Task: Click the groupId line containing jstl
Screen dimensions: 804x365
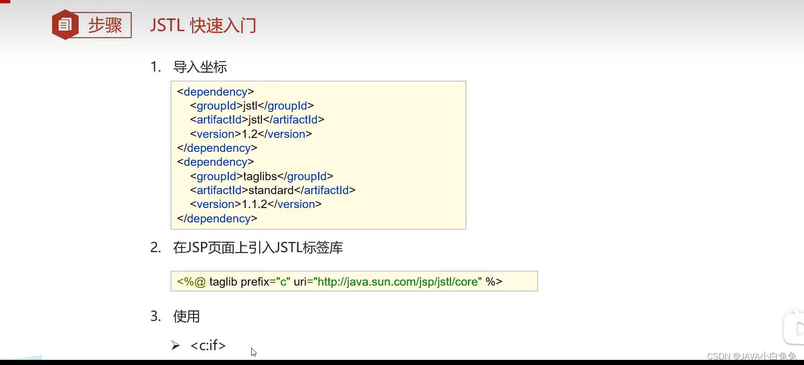Action: click(252, 106)
